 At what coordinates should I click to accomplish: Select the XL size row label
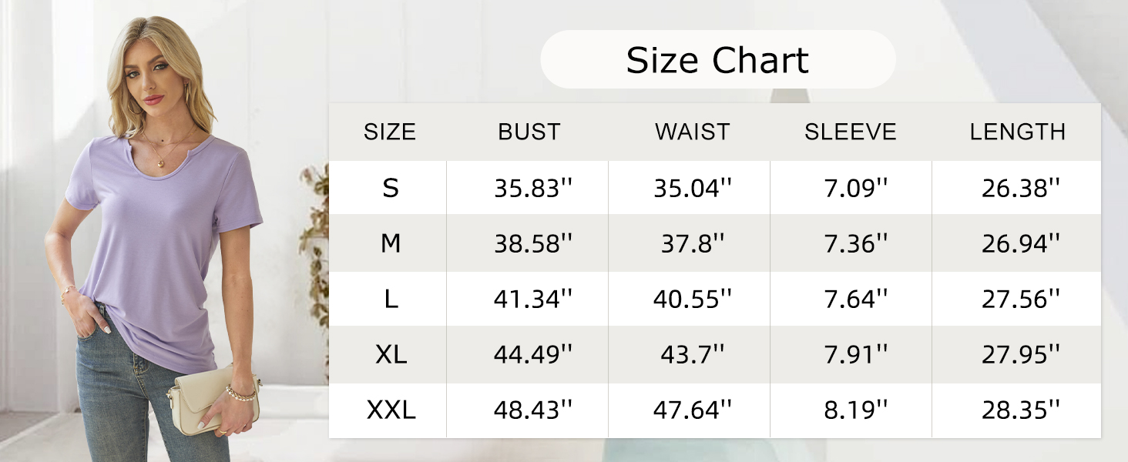tap(391, 354)
